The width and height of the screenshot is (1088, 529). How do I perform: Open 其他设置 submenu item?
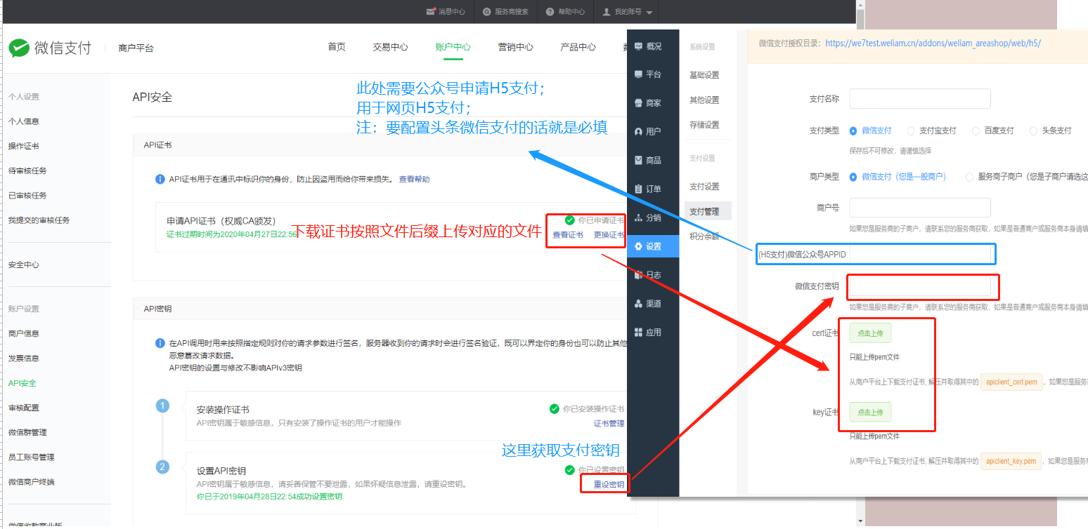[704, 100]
